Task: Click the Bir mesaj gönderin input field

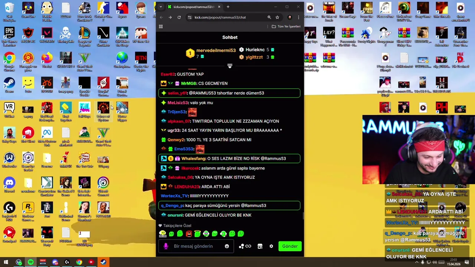Action: pos(197,246)
